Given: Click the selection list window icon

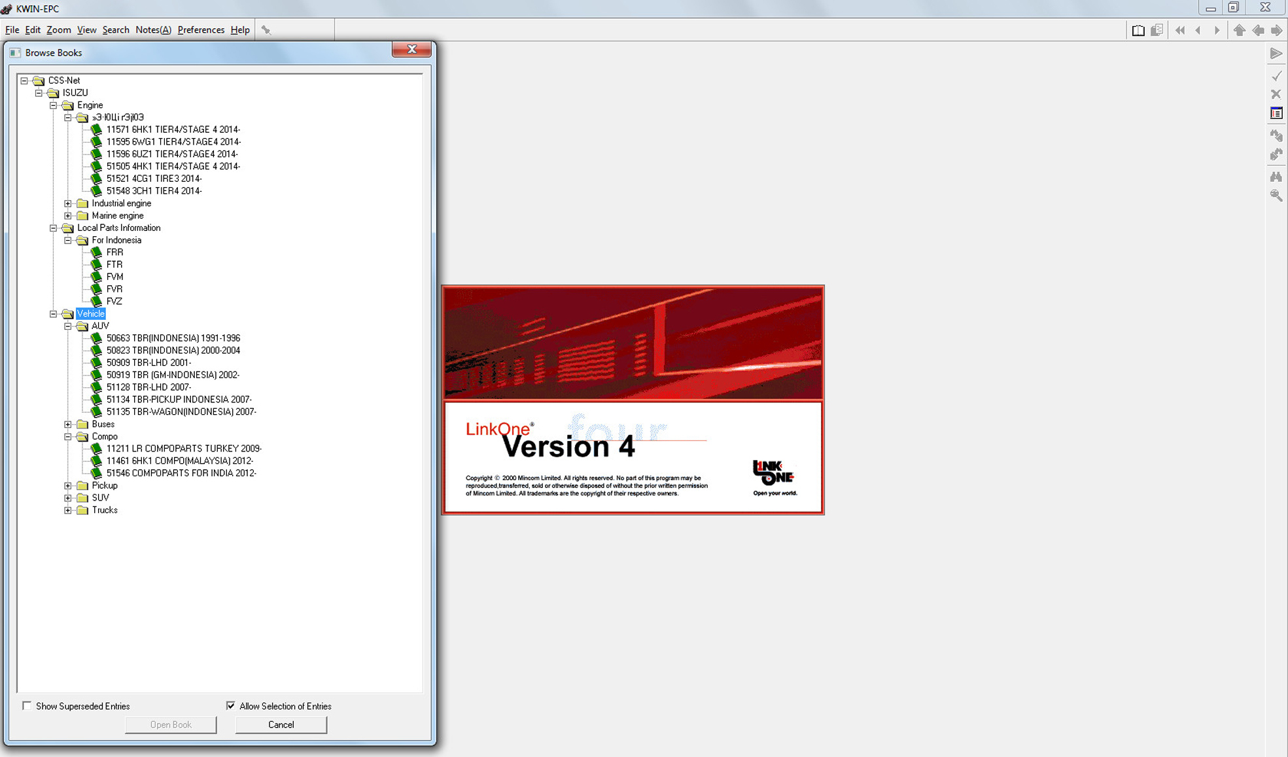Looking at the screenshot, I should point(1276,114).
